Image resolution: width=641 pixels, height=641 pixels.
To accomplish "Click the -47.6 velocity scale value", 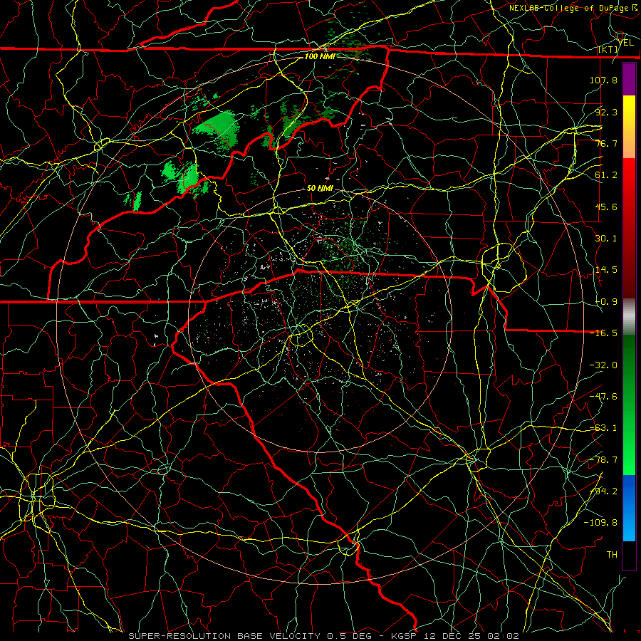I will tap(603, 397).
